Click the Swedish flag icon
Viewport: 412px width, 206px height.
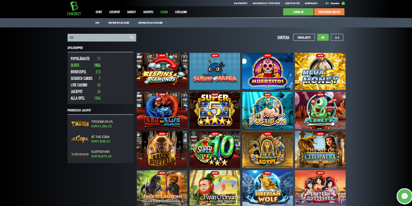click(327, 3)
